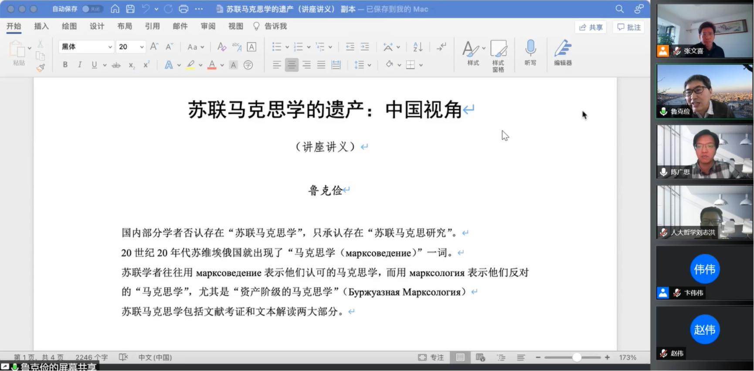Click the Comments (批注) button
Image resolution: width=754 pixels, height=371 pixels.
pyautogui.click(x=628, y=27)
